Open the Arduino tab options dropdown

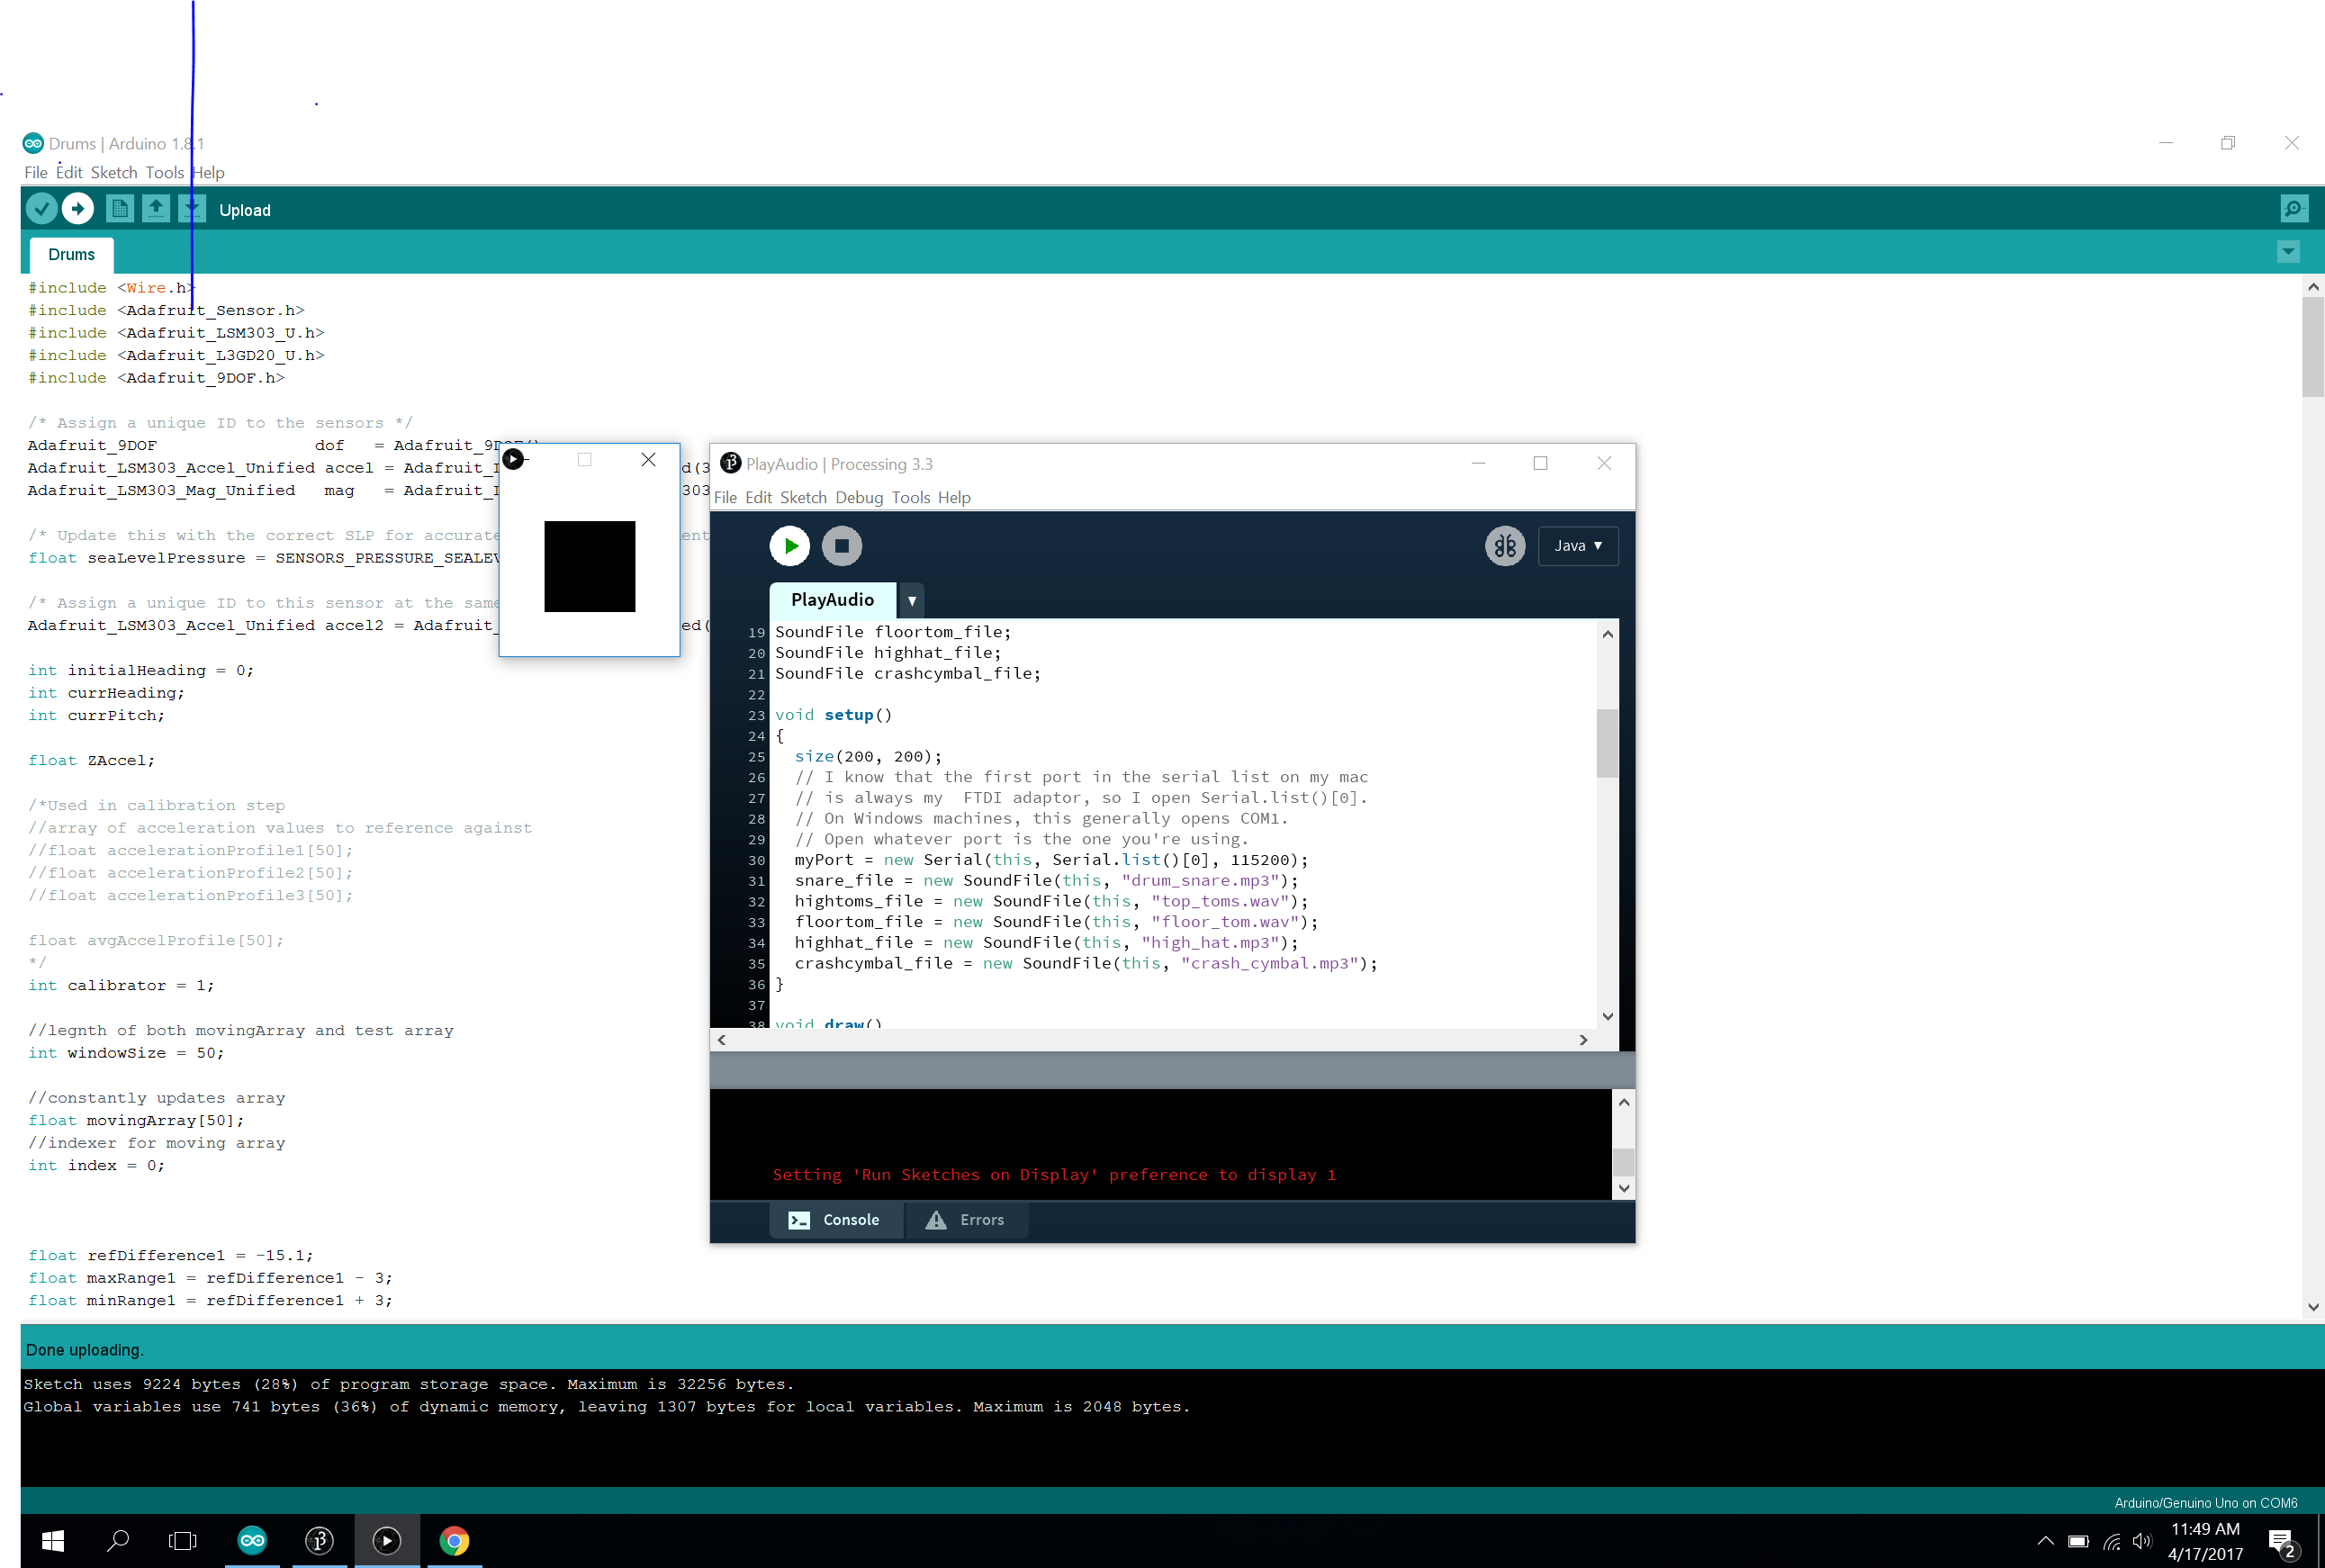coord(2288,252)
